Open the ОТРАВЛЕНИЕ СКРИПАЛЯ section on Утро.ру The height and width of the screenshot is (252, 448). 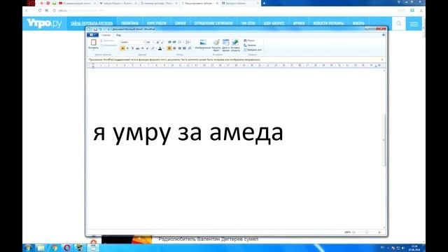213,23
